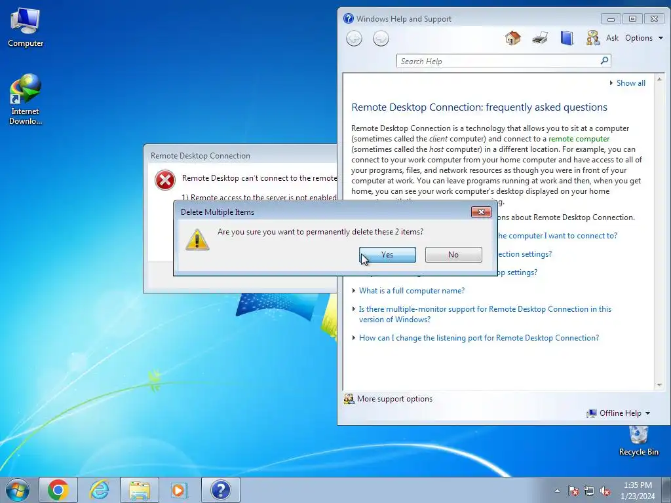671x503 pixels.
Task: Open the Offline Help dropdown
Action: [619, 413]
